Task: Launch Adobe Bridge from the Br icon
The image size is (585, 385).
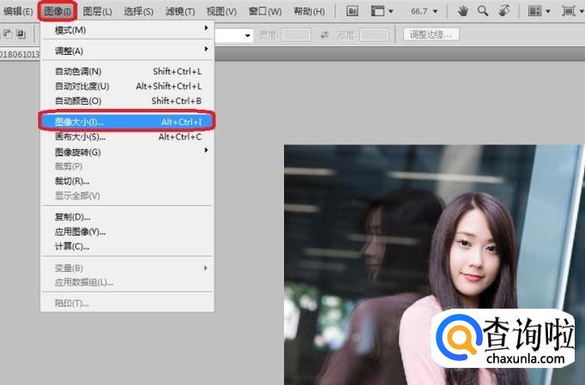Action: click(x=353, y=11)
